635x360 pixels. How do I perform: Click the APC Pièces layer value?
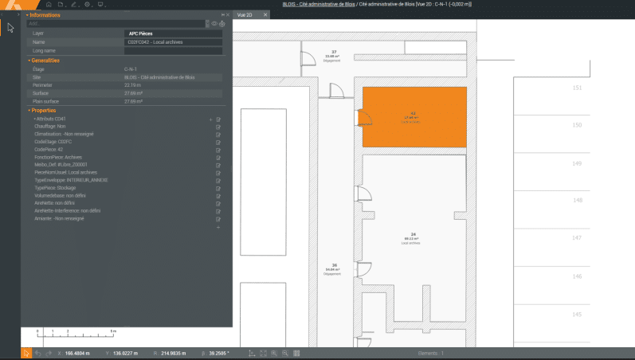173,33
